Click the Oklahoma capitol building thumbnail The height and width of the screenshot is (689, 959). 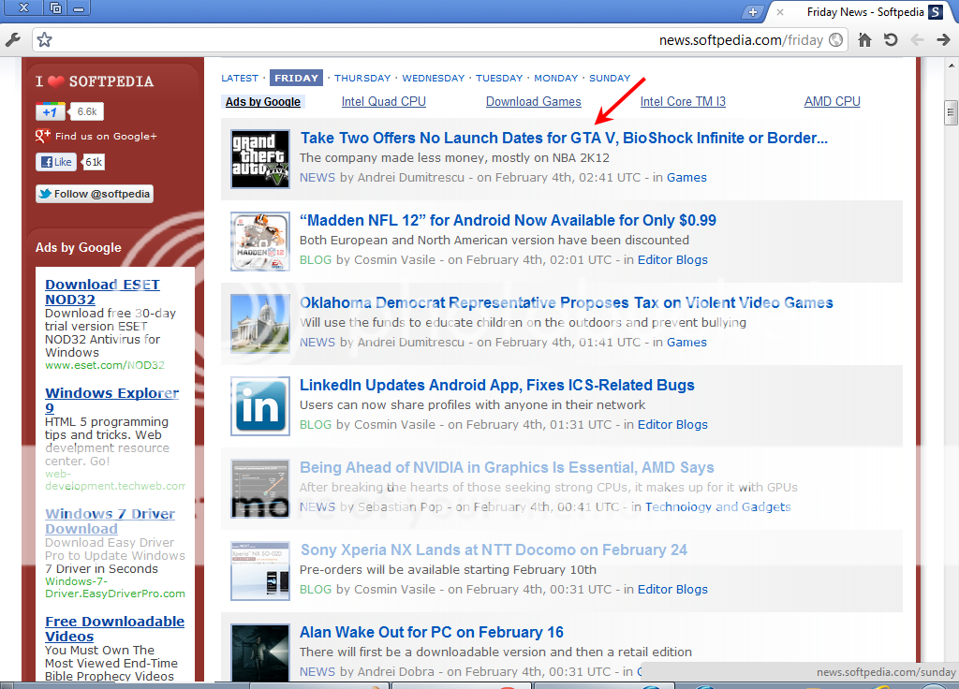point(260,324)
